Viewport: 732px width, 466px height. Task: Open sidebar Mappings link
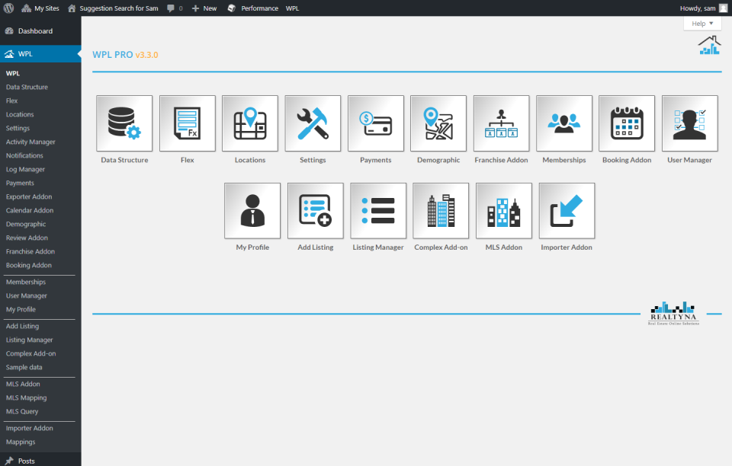click(x=21, y=442)
